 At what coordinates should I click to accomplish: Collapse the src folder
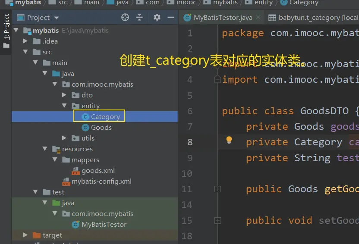[x=26, y=52]
